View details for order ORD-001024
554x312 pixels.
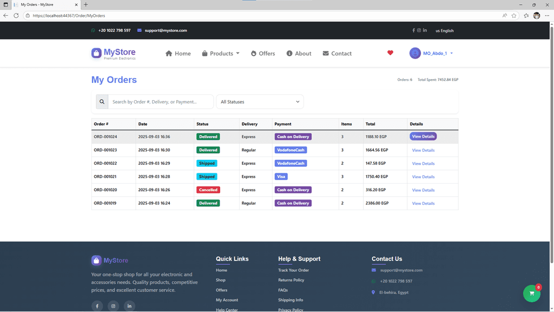coord(423,136)
